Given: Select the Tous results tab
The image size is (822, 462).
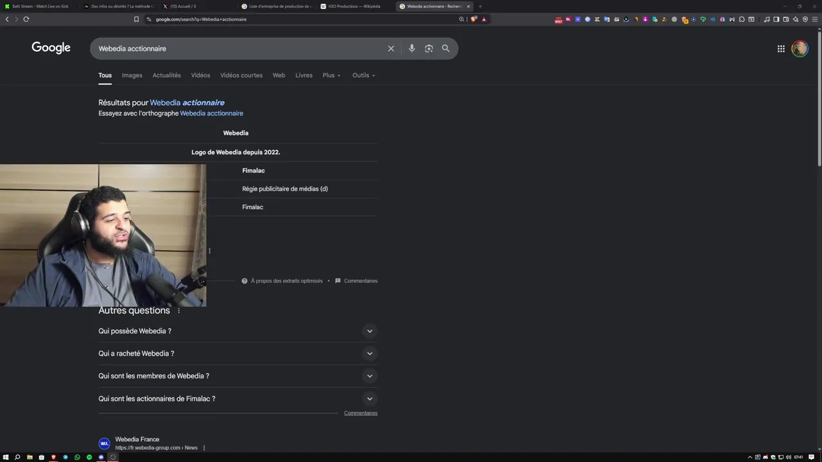Looking at the screenshot, I should click(x=105, y=75).
